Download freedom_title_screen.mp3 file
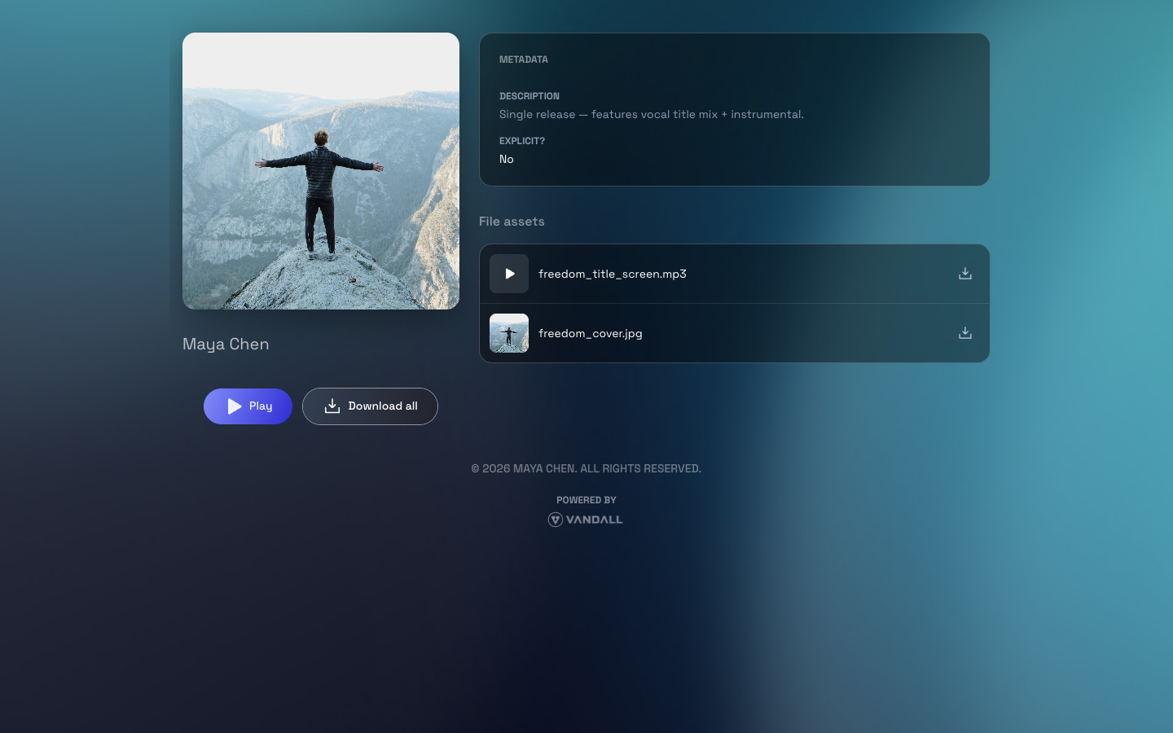This screenshot has width=1173, height=733. [965, 274]
